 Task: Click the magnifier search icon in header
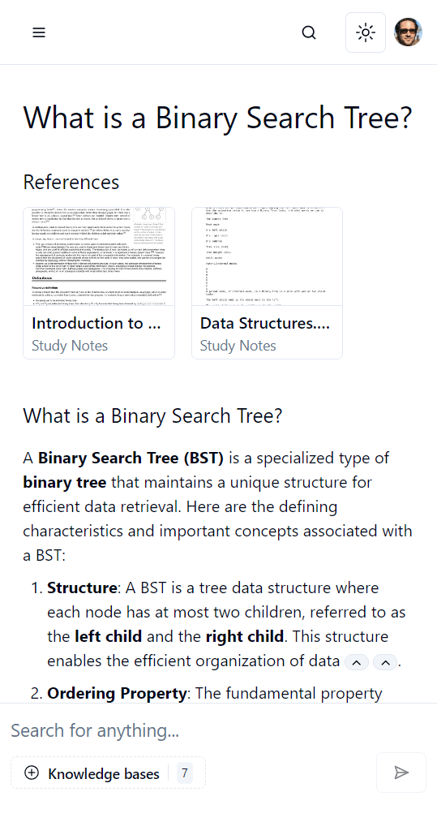(x=309, y=32)
